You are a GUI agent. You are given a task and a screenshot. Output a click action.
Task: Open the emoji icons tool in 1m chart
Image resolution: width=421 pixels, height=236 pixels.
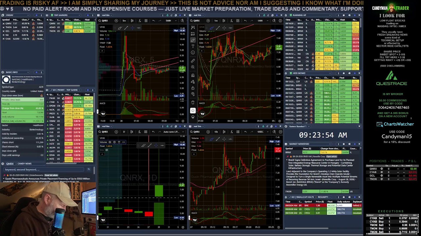pyautogui.click(x=193, y=52)
